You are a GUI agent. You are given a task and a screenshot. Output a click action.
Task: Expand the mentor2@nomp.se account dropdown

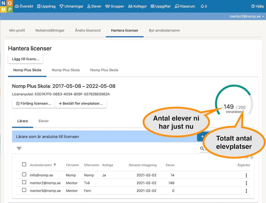click(x=247, y=16)
